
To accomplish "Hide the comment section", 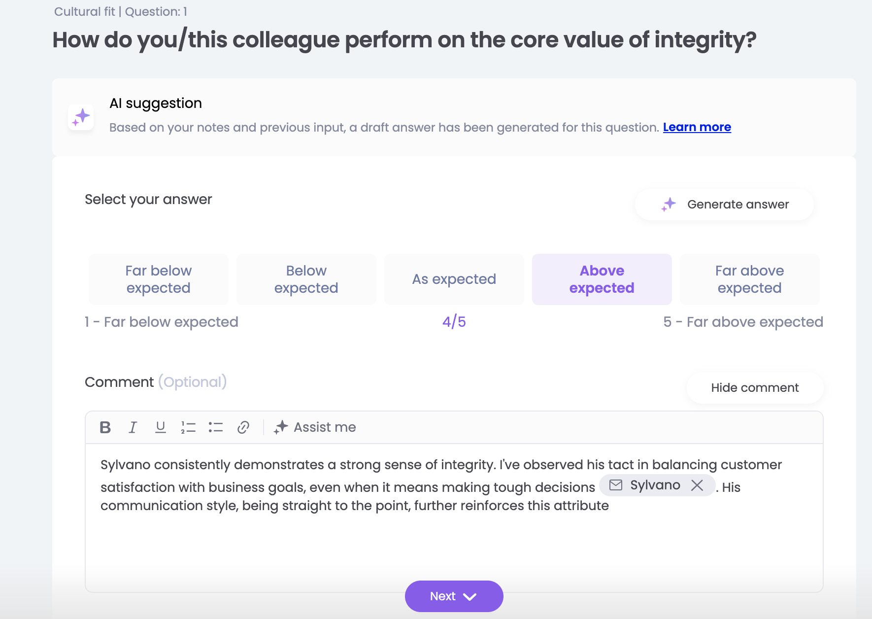I will tap(755, 388).
